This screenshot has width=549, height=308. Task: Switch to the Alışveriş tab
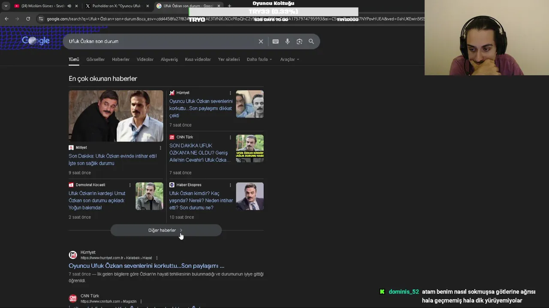pos(169,59)
